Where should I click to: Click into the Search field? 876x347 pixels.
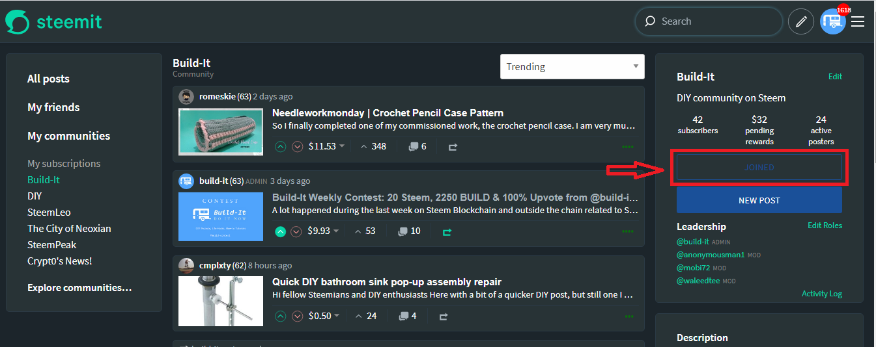pyautogui.click(x=709, y=21)
